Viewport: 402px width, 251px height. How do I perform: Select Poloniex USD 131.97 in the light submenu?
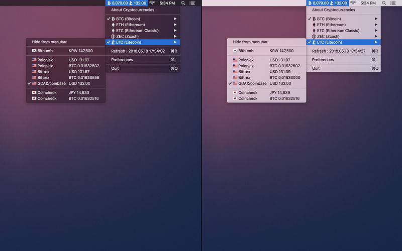[x=266, y=60]
